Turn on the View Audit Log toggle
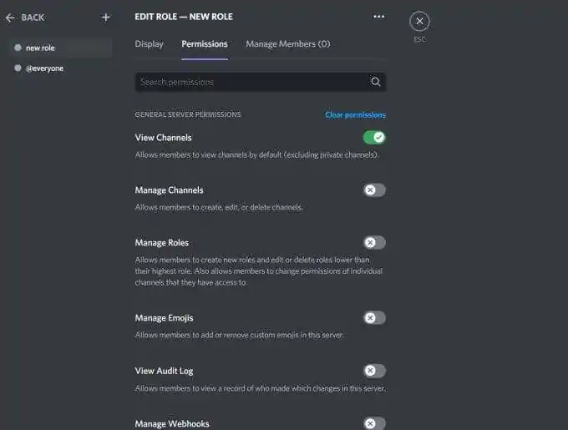 (374, 371)
